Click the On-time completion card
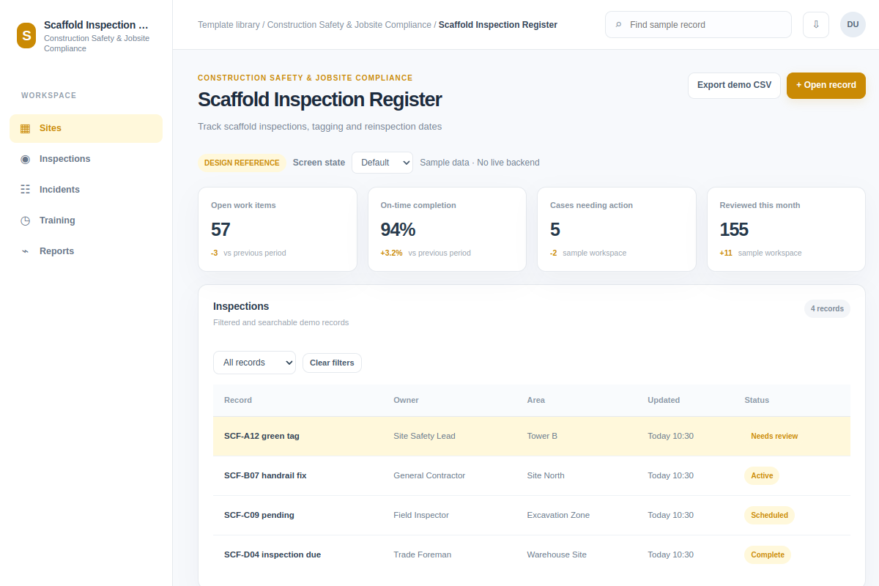879x586 pixels. coord(447,229)
